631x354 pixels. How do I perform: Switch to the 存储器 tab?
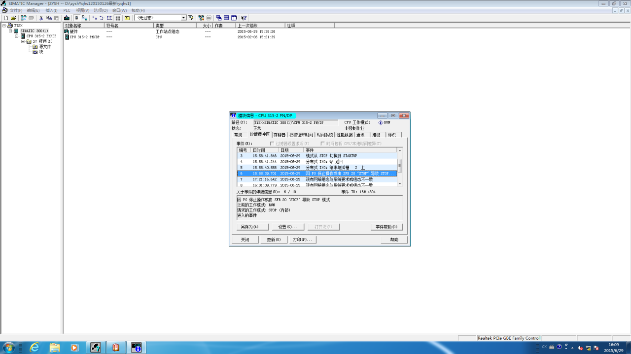click(x=280, y=135)
